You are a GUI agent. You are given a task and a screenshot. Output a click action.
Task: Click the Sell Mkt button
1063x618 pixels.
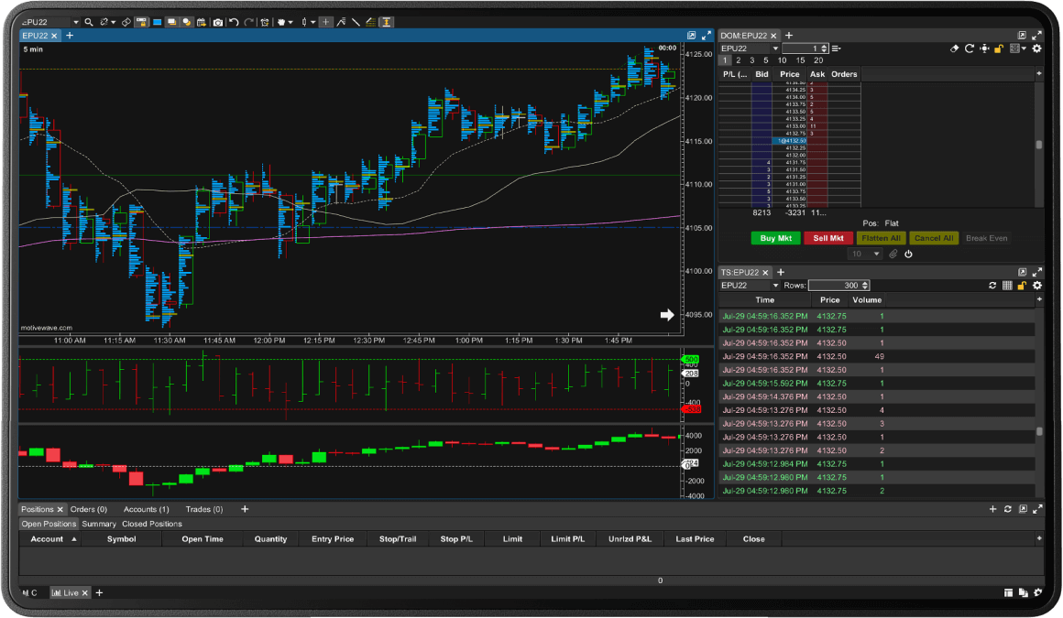[x=828, y=239]
